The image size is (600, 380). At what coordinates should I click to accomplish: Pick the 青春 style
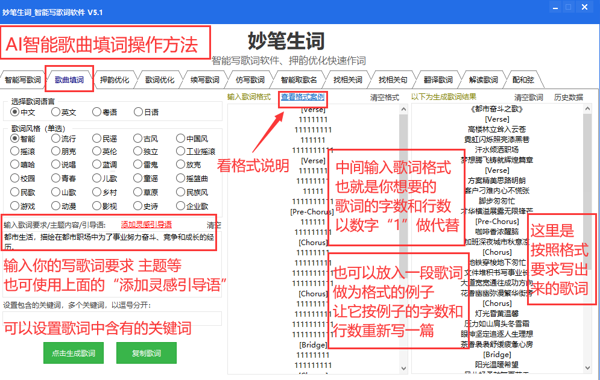(63, 178)
